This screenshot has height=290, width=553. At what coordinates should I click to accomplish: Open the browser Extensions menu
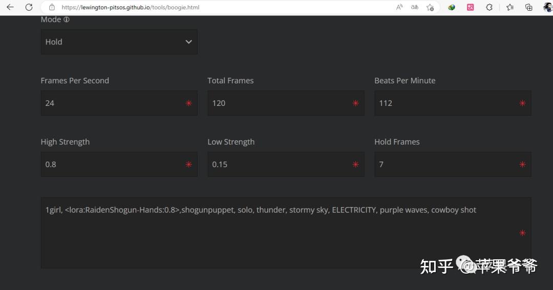coord(489,7)
